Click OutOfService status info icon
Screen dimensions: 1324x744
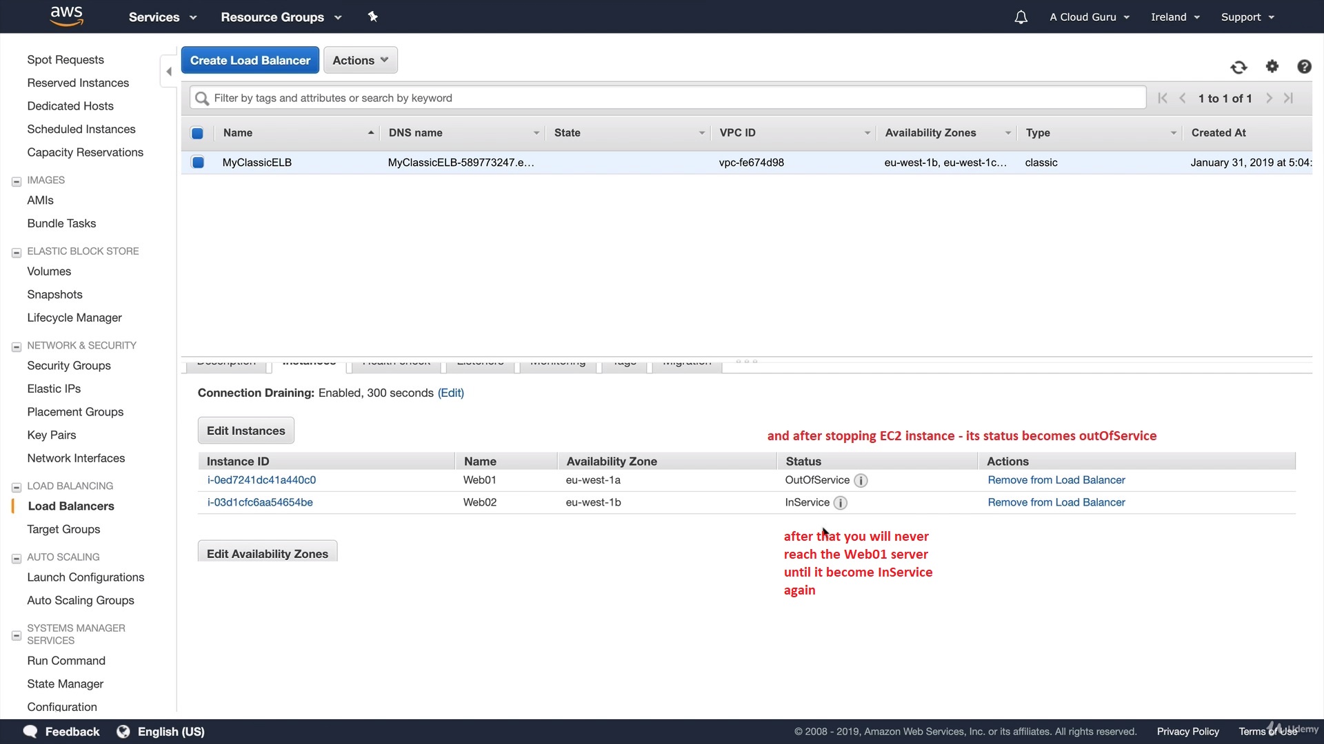pyautogui.click(x=861, y=481)
